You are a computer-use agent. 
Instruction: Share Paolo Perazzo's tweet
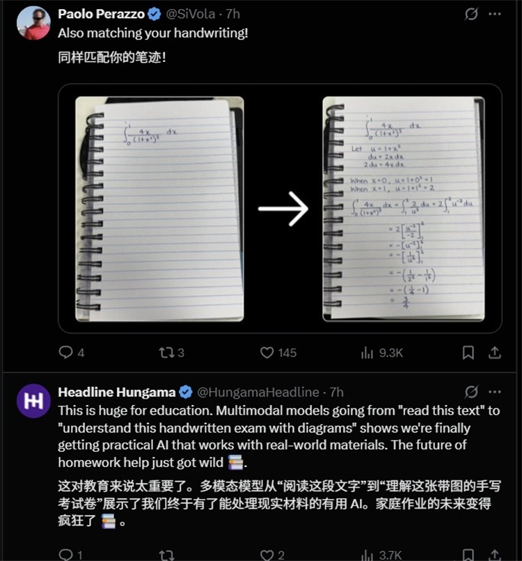(495, 353)
